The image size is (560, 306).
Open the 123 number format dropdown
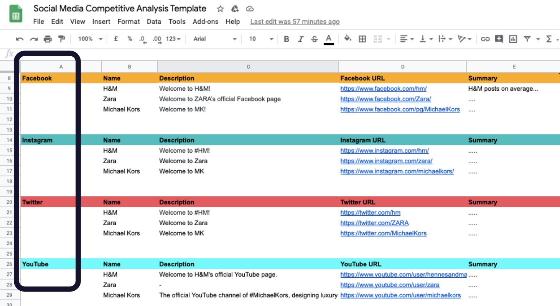pos(173,39)
